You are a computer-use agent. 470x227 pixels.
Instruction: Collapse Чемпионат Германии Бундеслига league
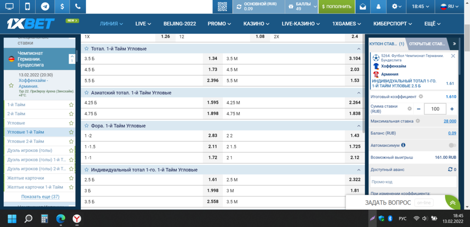click(x=72, y=58)
